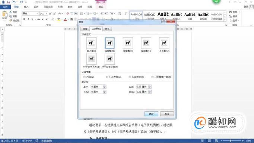The width and height of the screenshot is (254, 143).
Task: Open the highlight color dropdown arrow
Action: click(62, 19)
